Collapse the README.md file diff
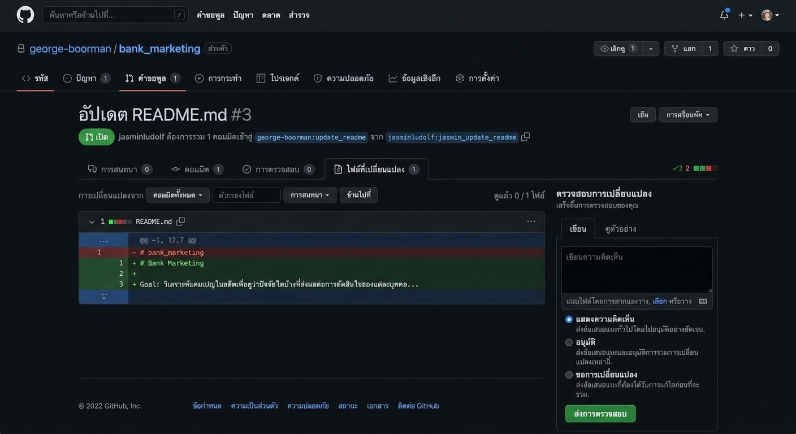 pos(92,222)
